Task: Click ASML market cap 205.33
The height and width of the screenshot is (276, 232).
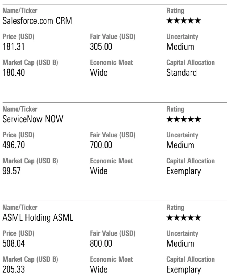Action: 14,269
